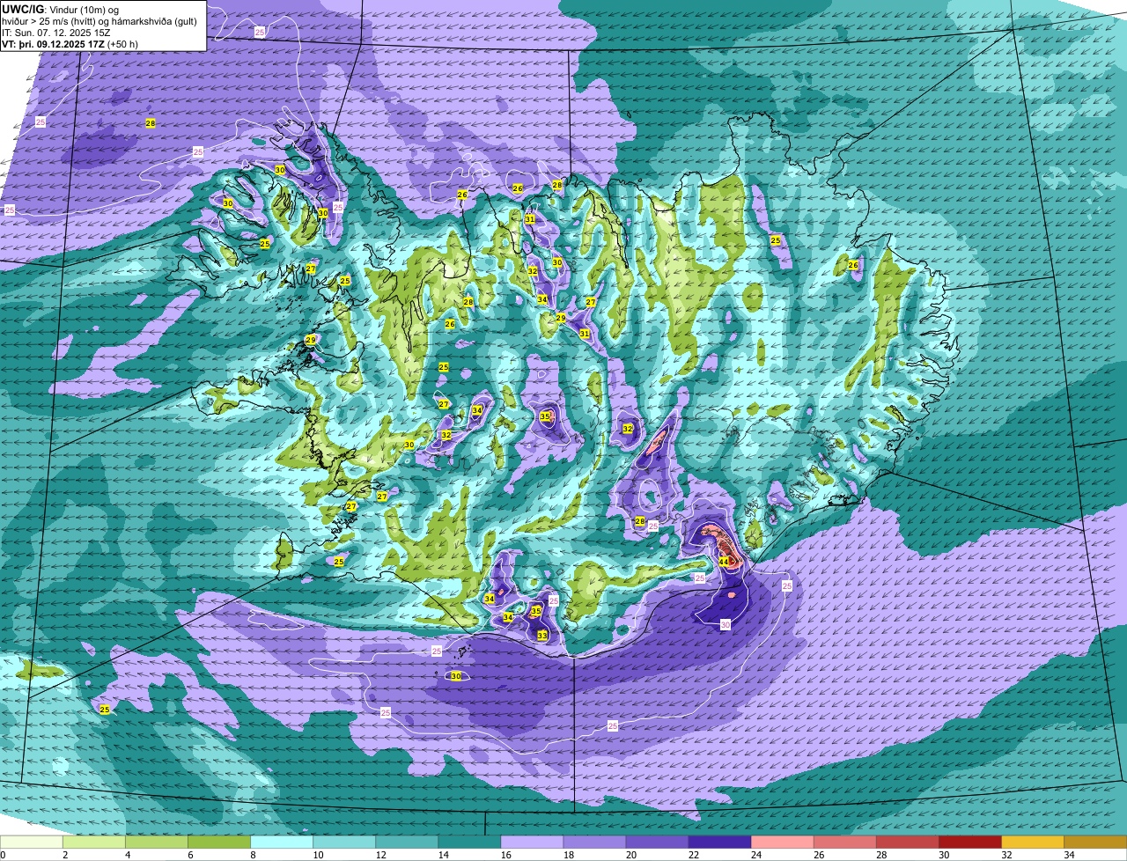Select the 20–22 purple scale swatch

[x=657, y=842]
